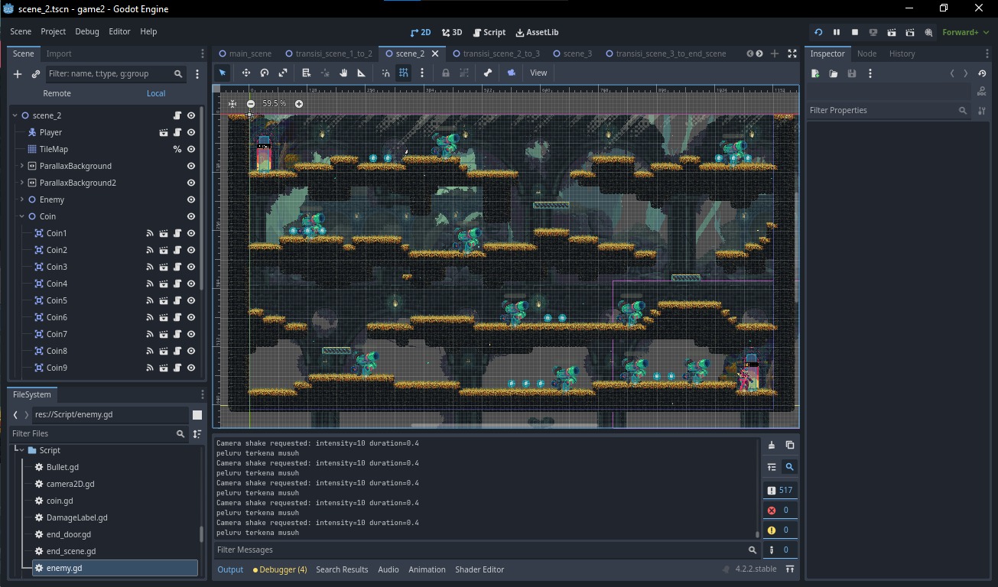Open the signals icon on Coin1
Image resolution: width=998 pixels, height=587 pixels.
click(x=150, y=233)
